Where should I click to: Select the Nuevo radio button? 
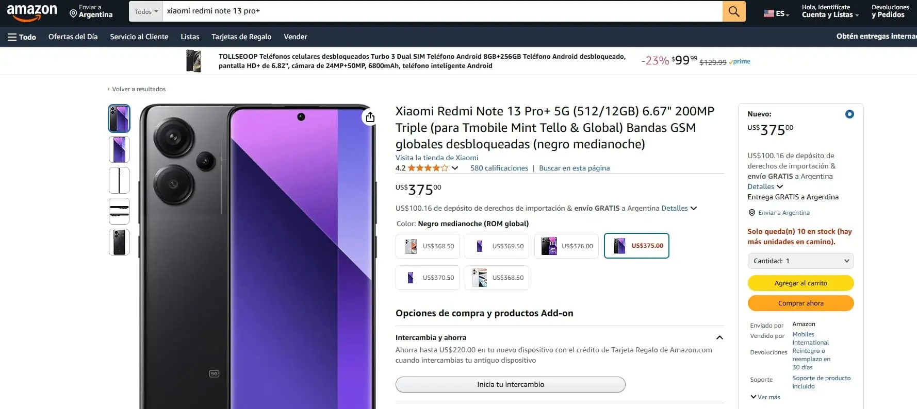click(x=849, y=114)
